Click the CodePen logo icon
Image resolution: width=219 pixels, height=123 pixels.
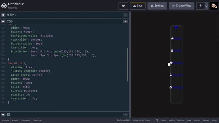coord(4,6)
